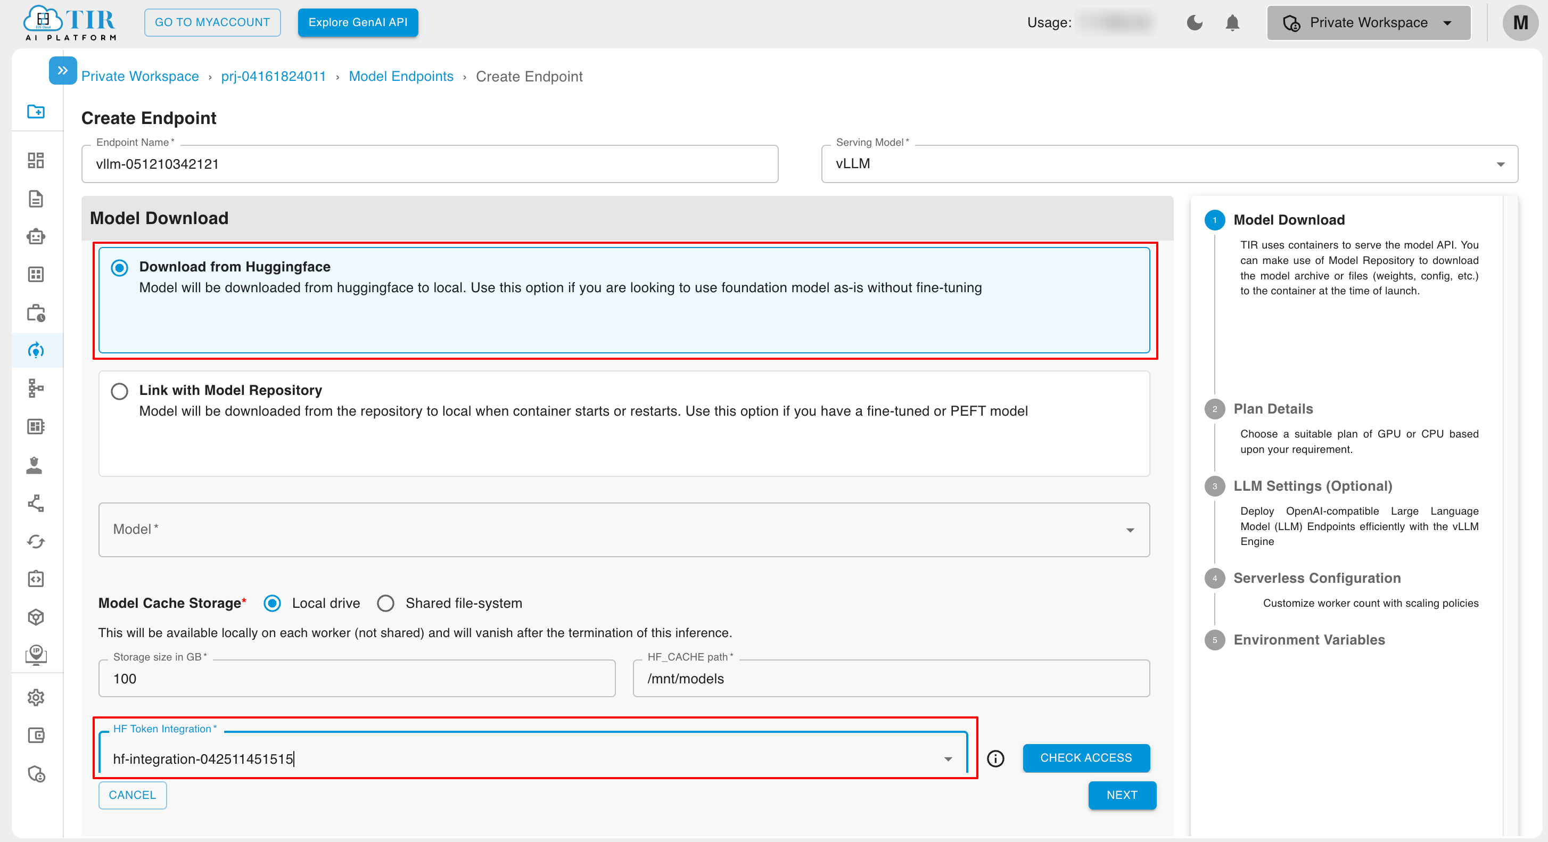Image resolution: width=1548 pixels, height=842 pixels.
Task: Open Private Workspace breadcrumb link
Action: pyautogui.click(x=140, y=76)
